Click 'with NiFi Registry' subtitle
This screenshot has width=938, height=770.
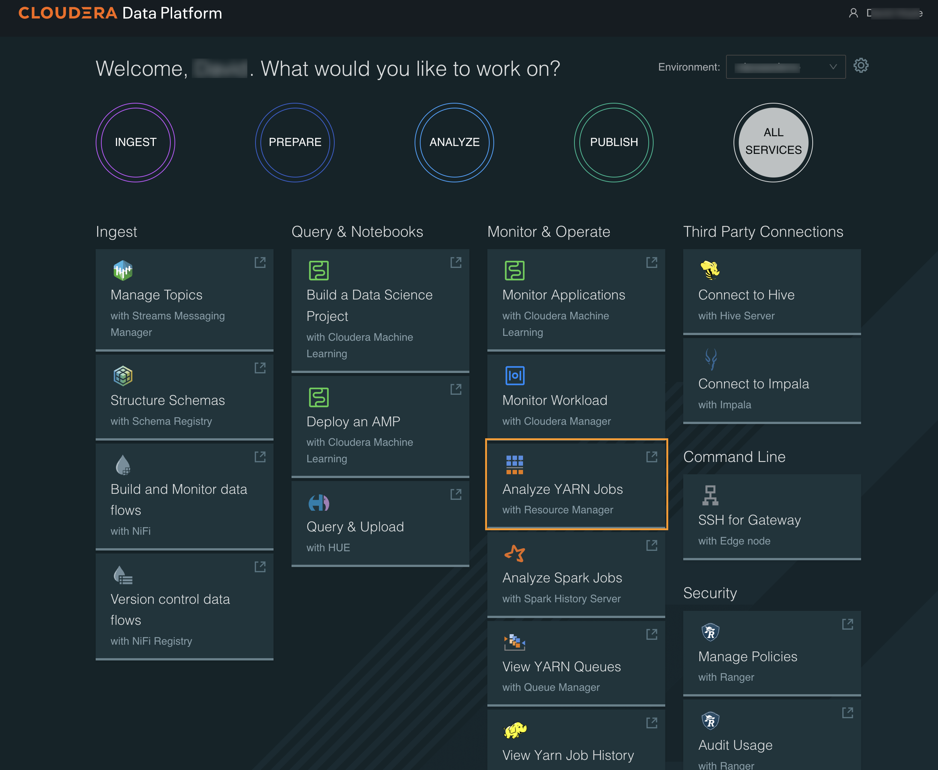click(151, 641)
